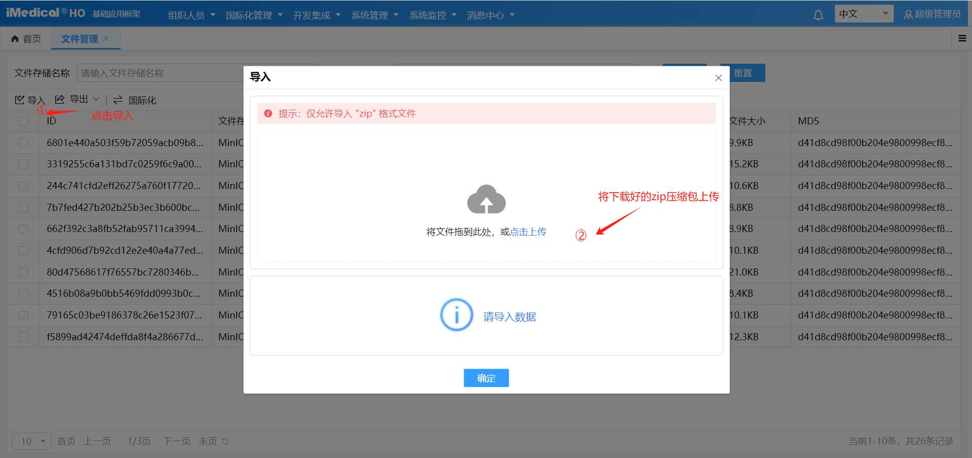
Task: Check the row starting with 6801e440a503
Action: 23,143
